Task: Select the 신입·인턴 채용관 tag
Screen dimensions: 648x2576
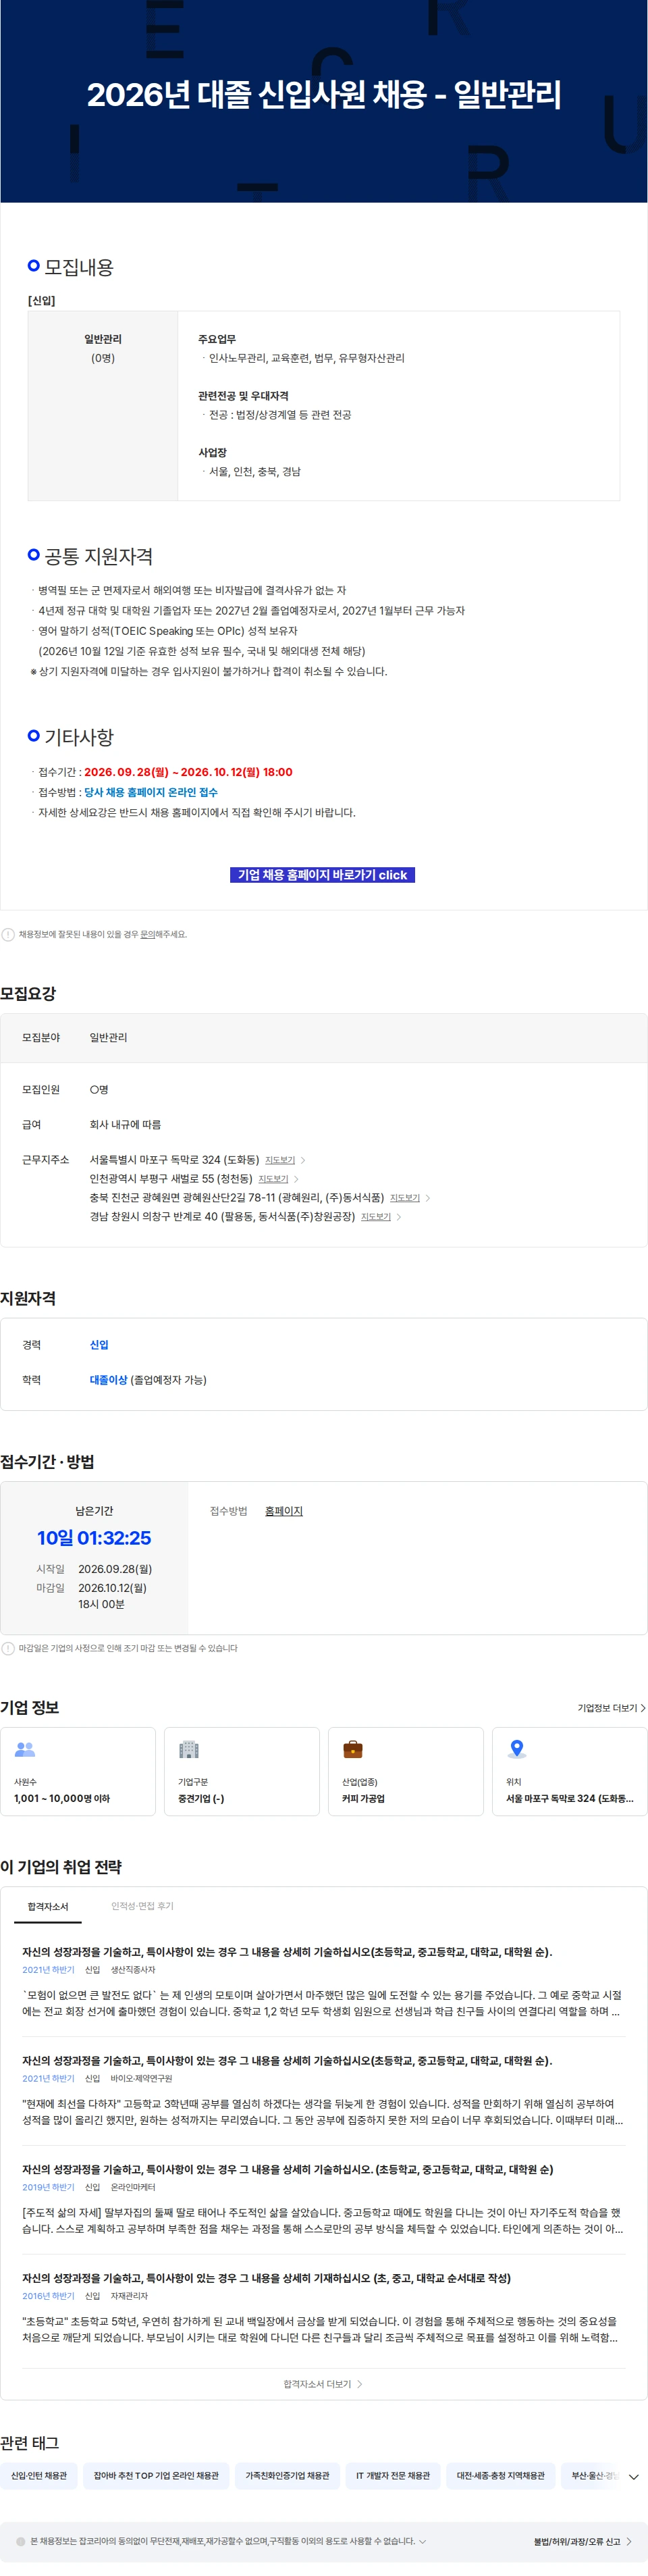Action: [x=39, y=2476]
